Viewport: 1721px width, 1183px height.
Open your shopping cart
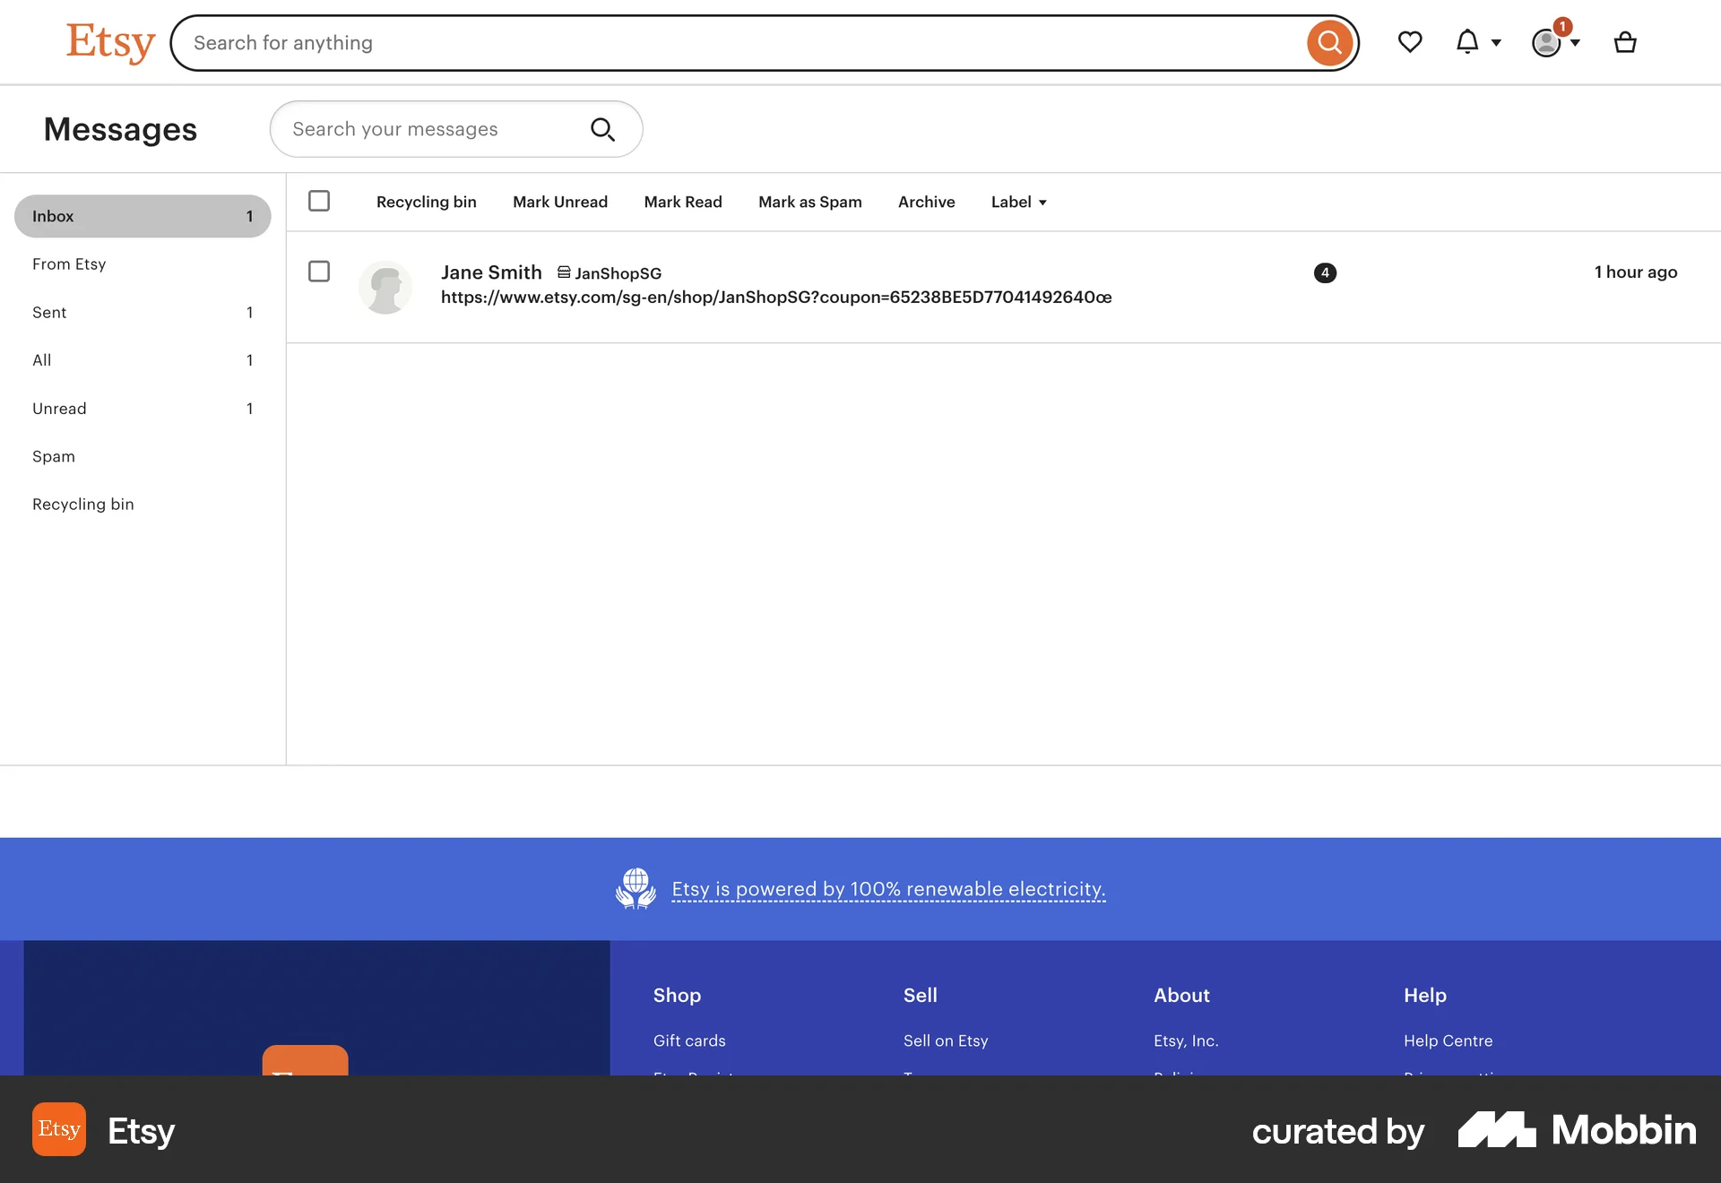click(x=1626, y=42)
